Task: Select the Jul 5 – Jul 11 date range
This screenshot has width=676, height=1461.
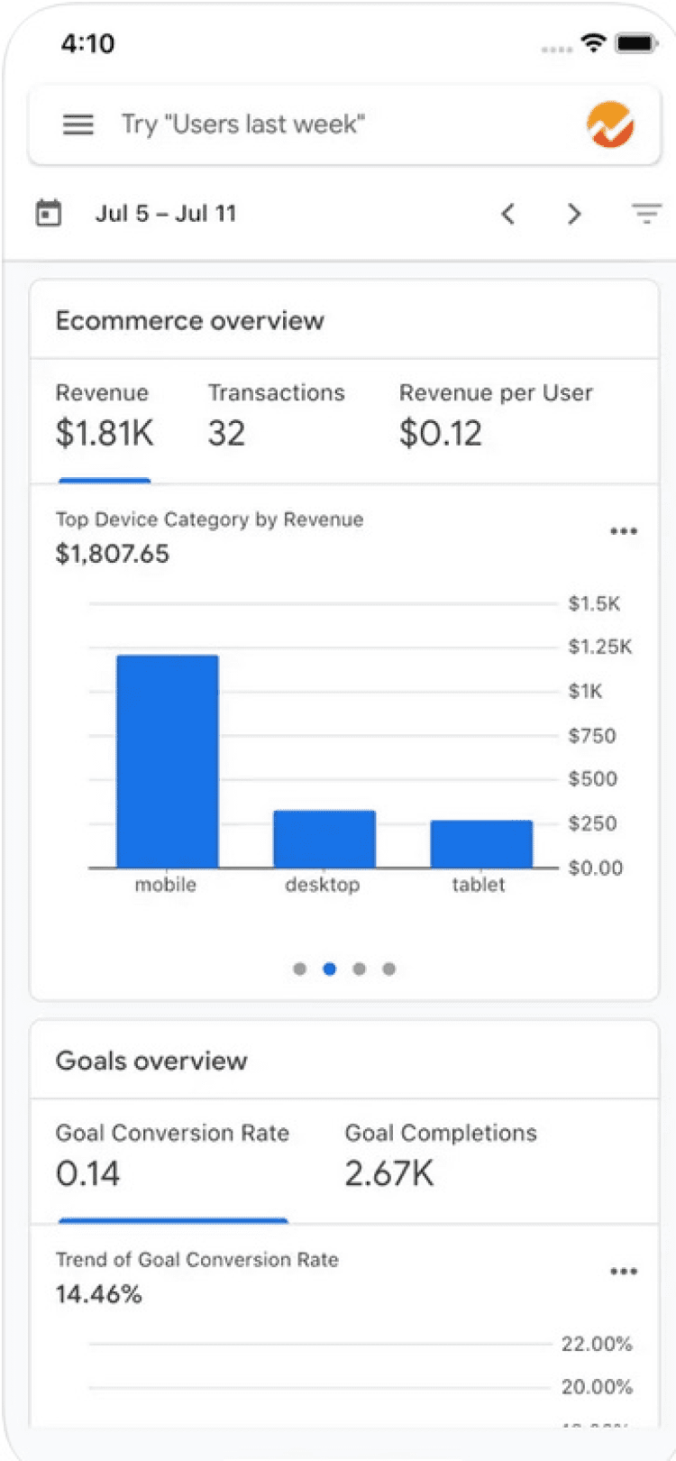Action: click(166, 214)
